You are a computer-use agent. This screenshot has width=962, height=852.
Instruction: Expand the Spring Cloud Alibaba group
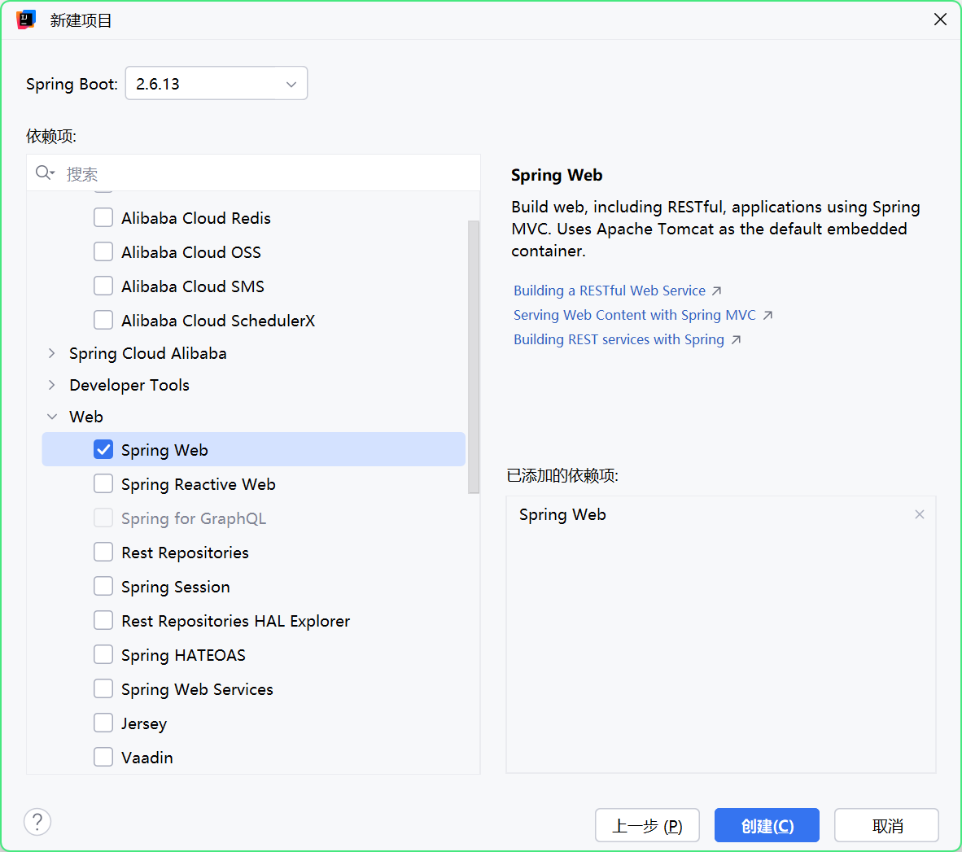point(52,353)
